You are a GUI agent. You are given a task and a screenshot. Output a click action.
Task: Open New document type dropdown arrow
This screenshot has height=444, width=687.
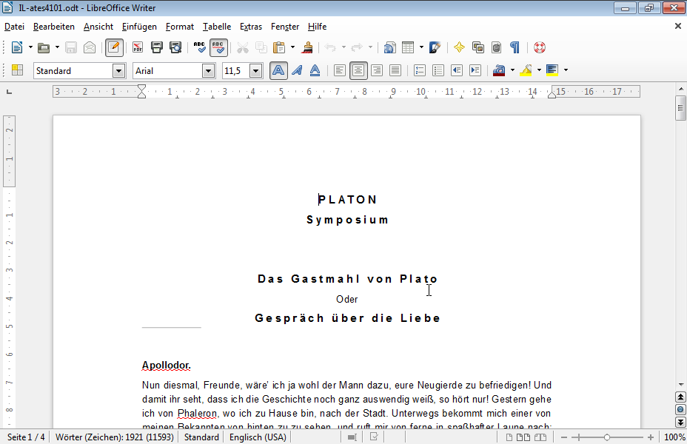tap(30, 47)
